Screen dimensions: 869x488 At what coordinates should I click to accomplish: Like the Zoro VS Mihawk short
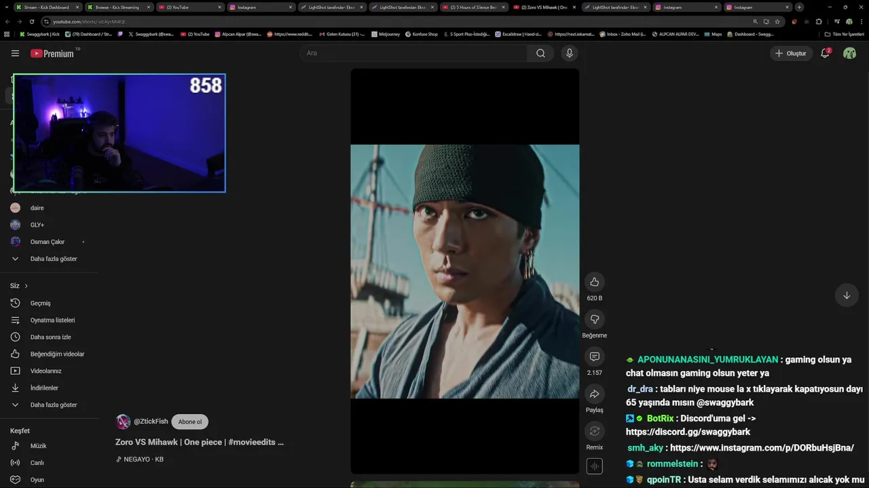click(594, 282)
